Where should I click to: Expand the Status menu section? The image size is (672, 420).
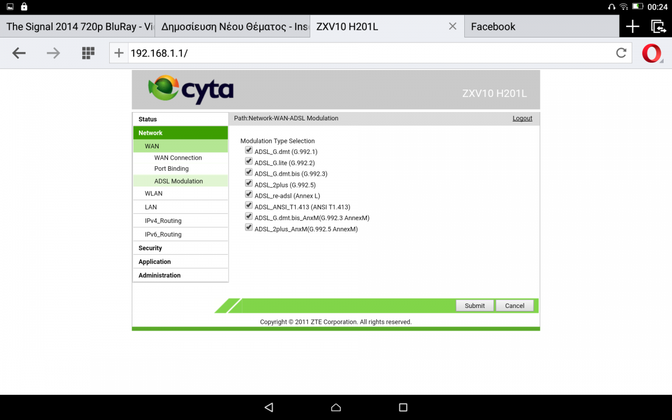tap(180, 119)
